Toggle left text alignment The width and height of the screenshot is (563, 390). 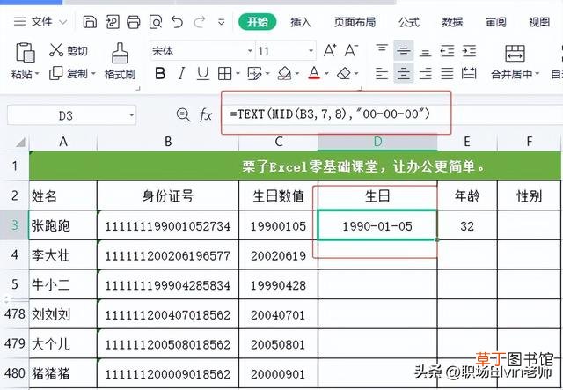(382, 74)
